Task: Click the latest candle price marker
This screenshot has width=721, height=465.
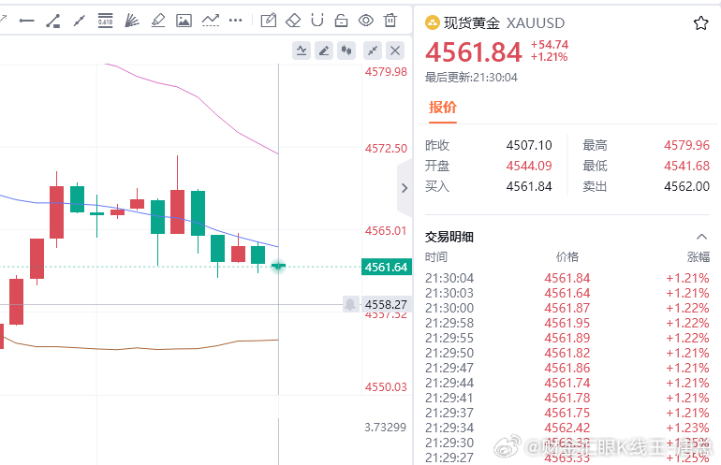Action: (x=278, y=266)
